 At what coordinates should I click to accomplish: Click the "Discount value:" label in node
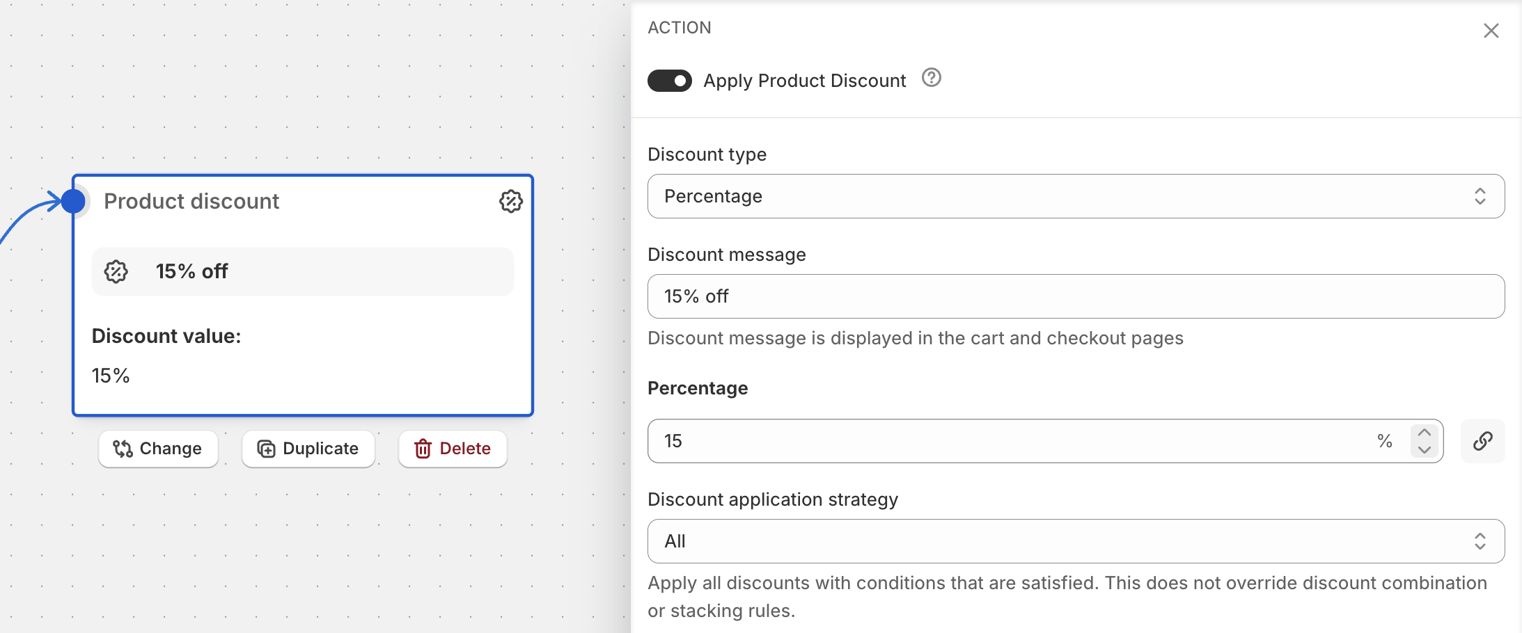166,336
